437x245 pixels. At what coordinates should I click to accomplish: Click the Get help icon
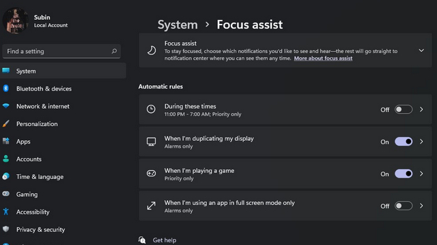tap(142, 240)
